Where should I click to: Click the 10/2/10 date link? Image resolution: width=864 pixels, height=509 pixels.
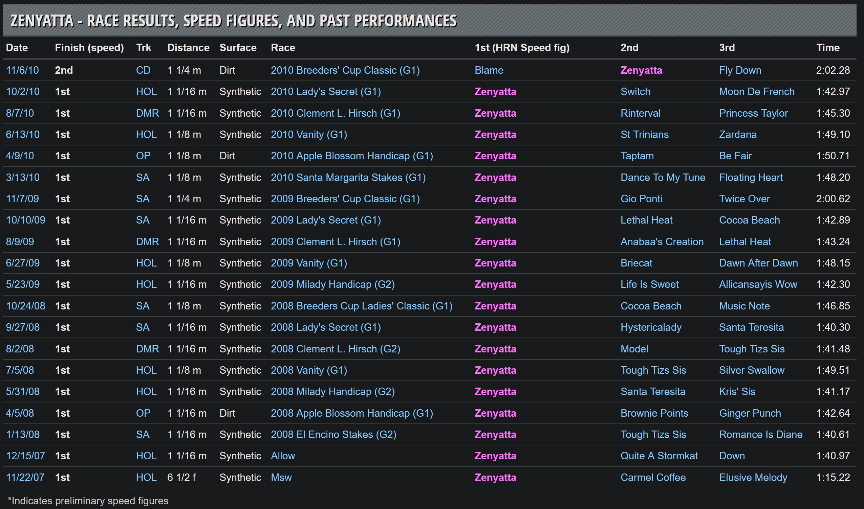23,92
